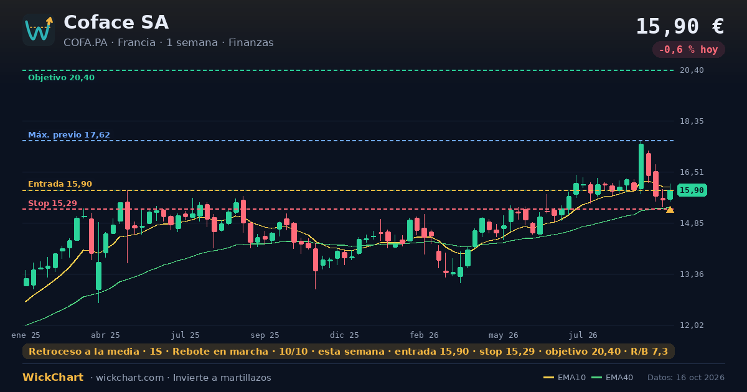This screenshot has width=747, height=392.
Task: Click the abr 25 date axis label
Action: tap(105, 335)
